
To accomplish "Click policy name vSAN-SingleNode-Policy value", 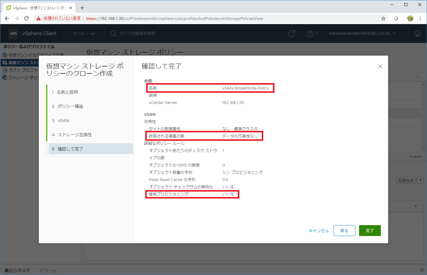I will (245, 88).
